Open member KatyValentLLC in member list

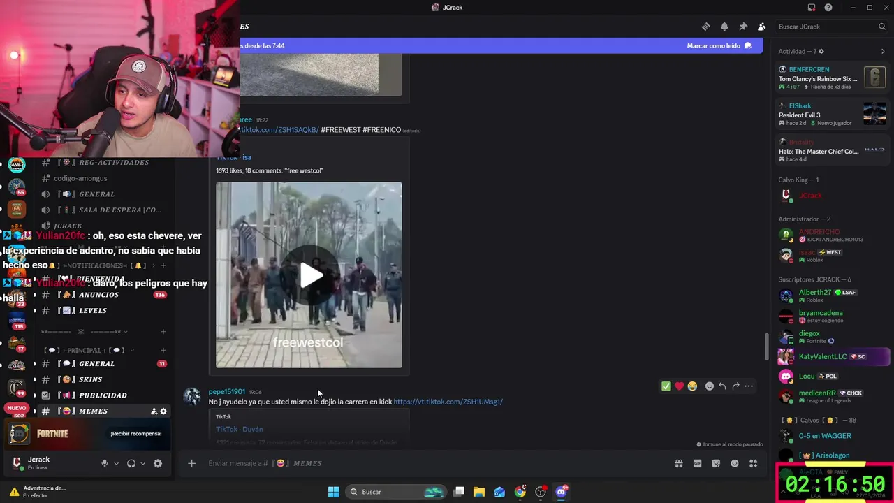point(833,356)
